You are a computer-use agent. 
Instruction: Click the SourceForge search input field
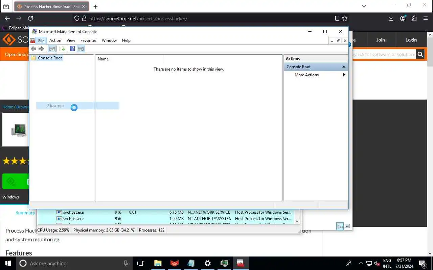384,54
